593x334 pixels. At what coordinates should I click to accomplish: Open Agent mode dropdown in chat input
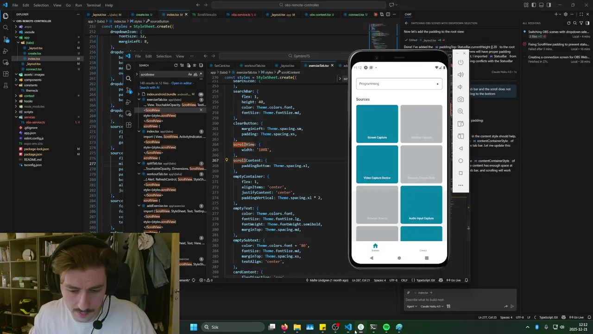click(x=411, y=306)
